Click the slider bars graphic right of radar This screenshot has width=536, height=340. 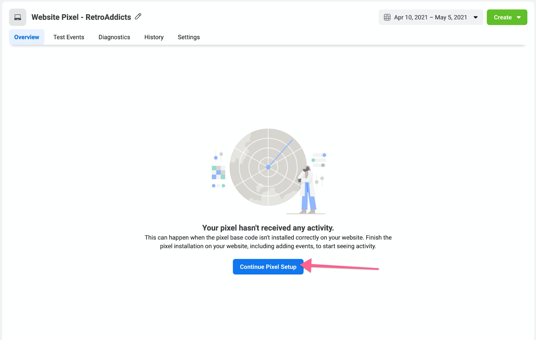[x=319, y=160]
